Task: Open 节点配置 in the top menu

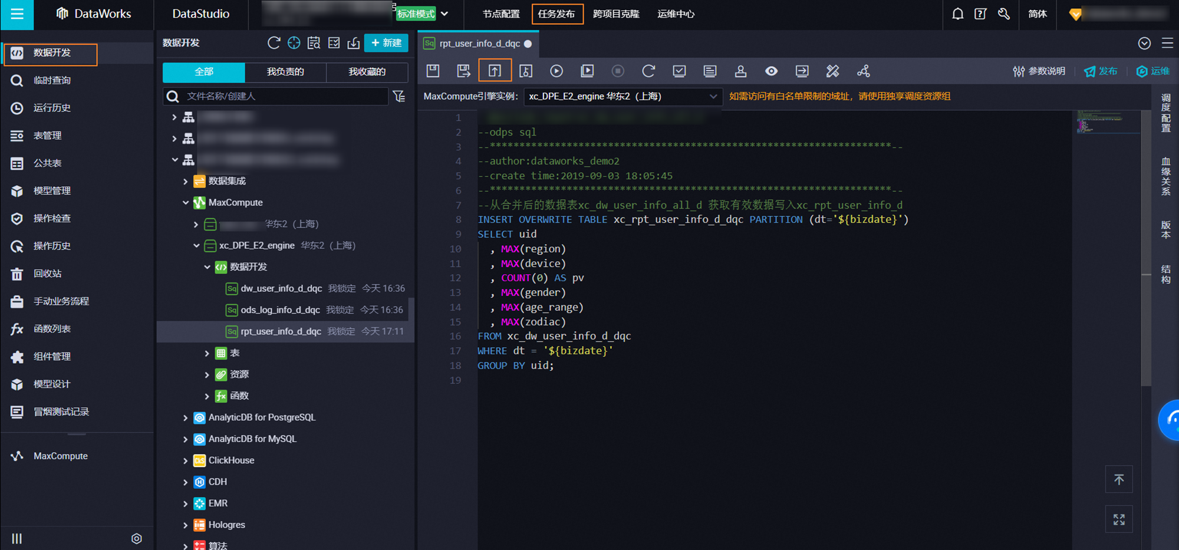Action: [x=501, y=14]
